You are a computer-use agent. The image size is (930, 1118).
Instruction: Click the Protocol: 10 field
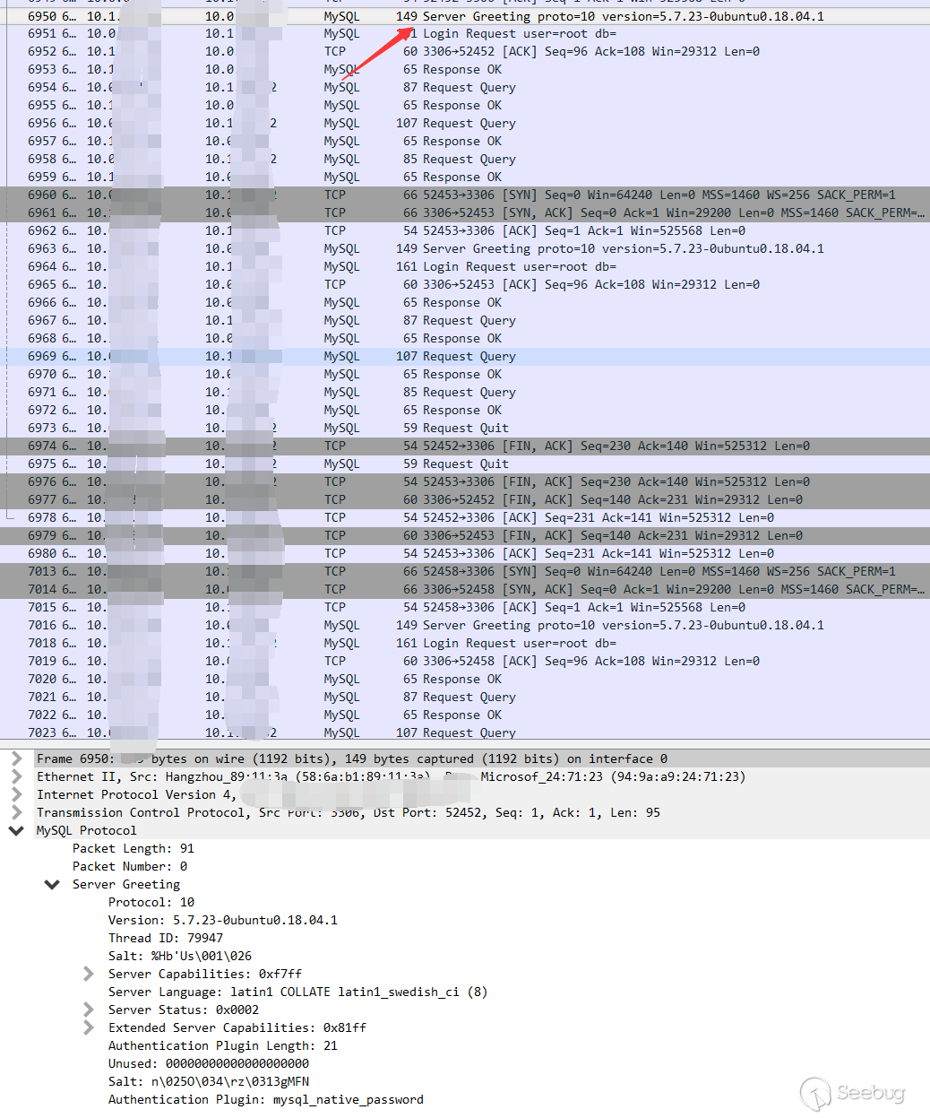pos(151,902)
